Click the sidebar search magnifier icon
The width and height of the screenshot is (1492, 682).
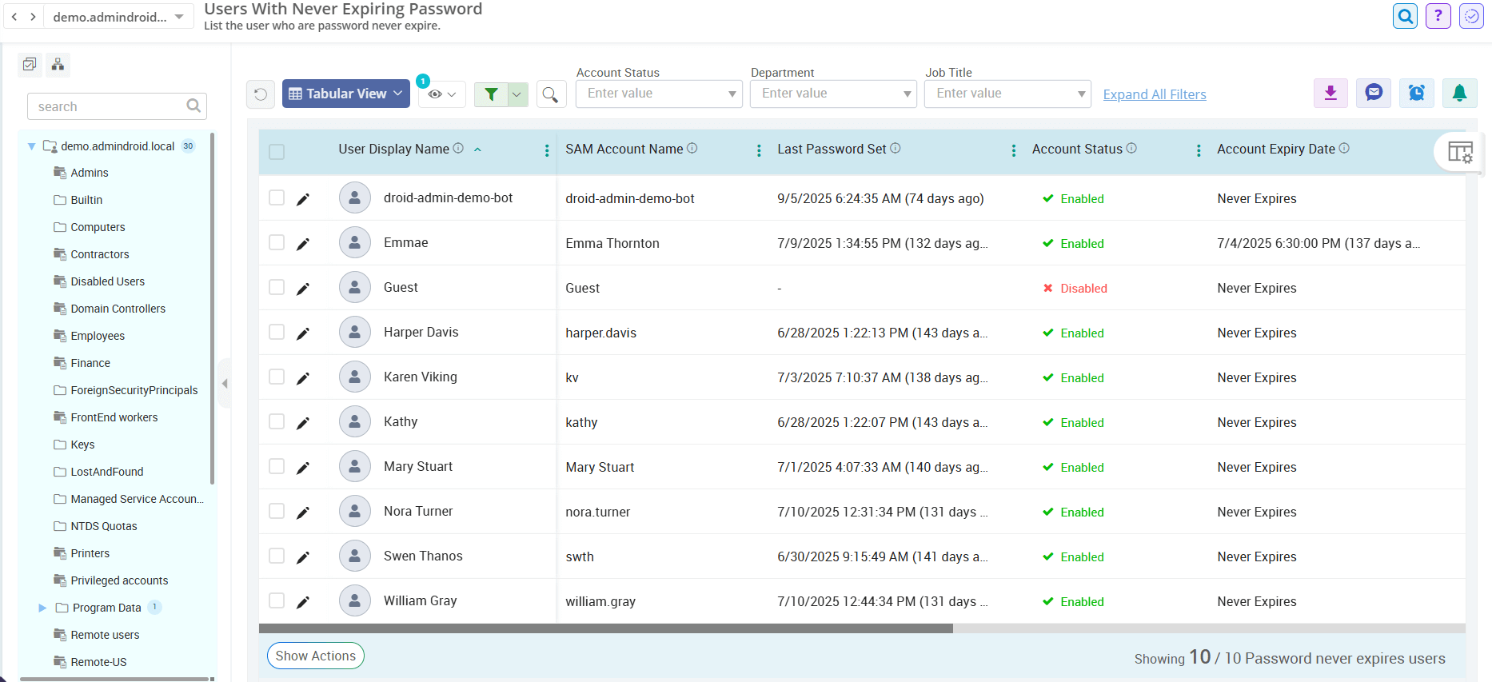point(193,106)
